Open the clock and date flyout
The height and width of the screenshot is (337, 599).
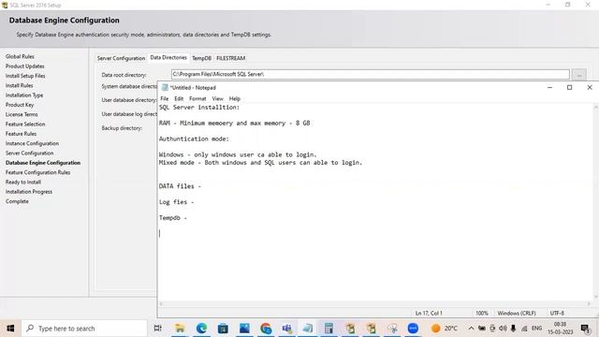(561, 329)
